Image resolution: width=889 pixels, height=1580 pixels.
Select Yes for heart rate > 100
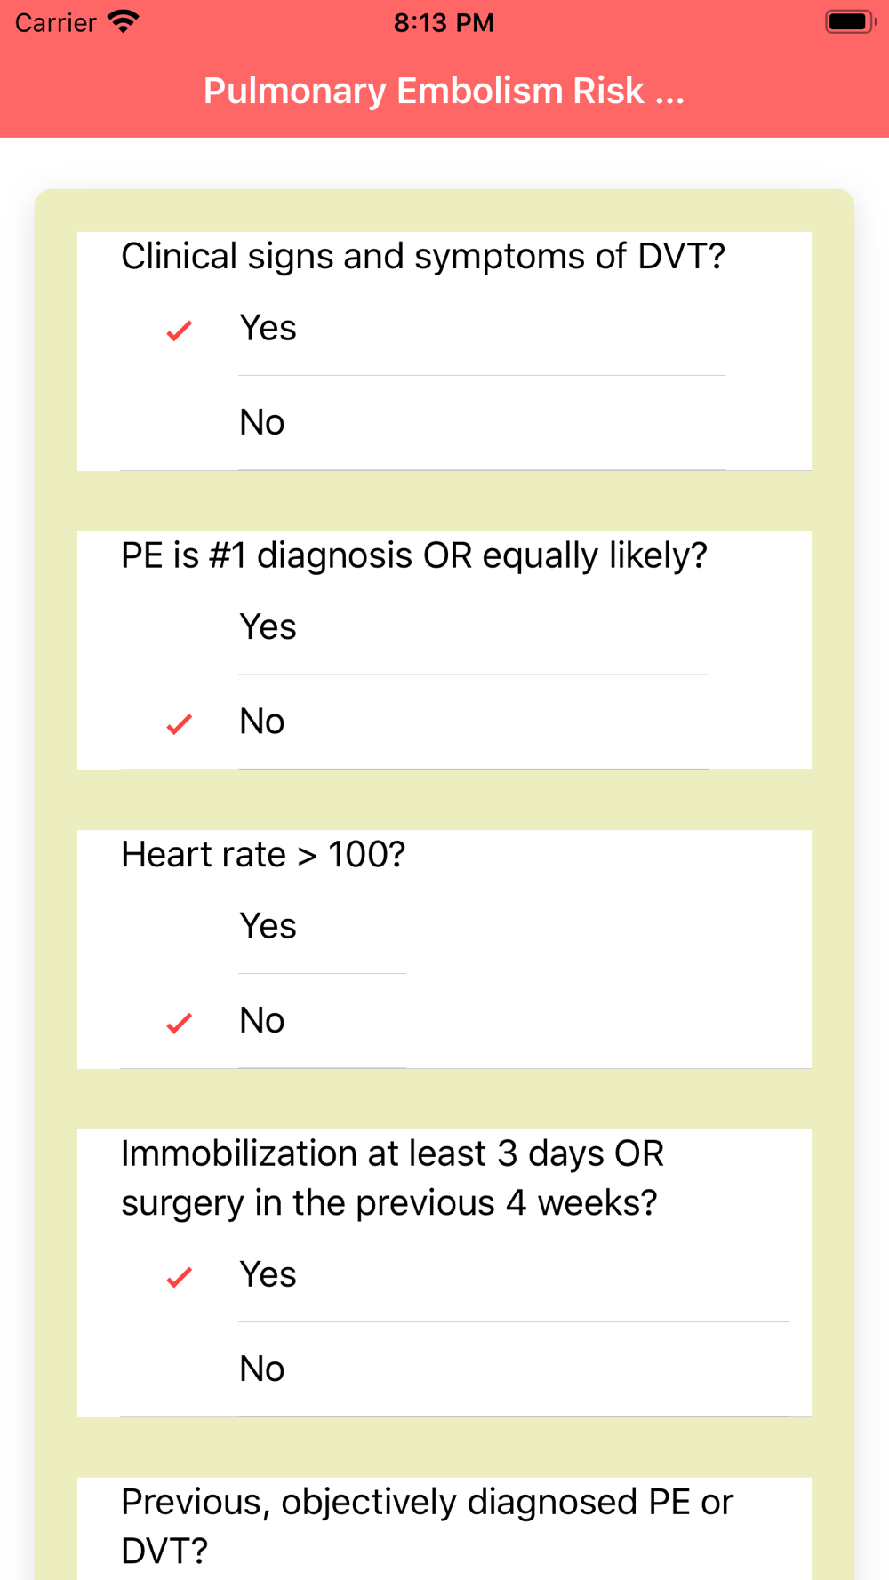coord(263,926)
